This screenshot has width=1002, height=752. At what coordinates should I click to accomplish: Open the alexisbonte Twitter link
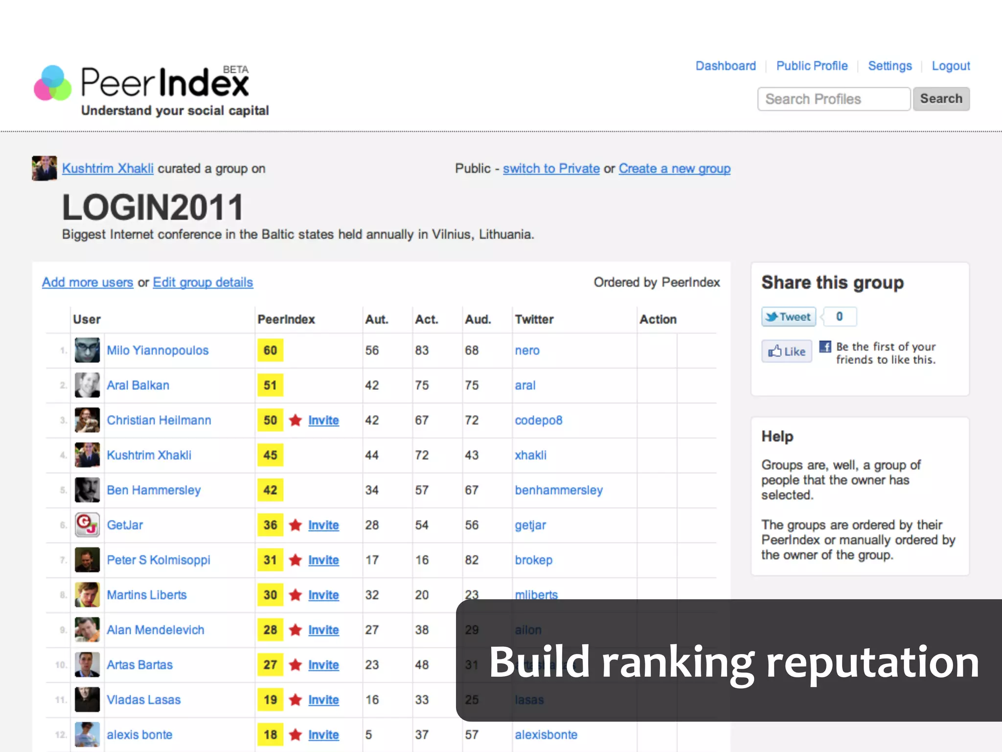[546, 735]
